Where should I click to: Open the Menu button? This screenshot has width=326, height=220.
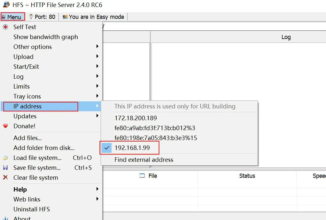point(12,16)
